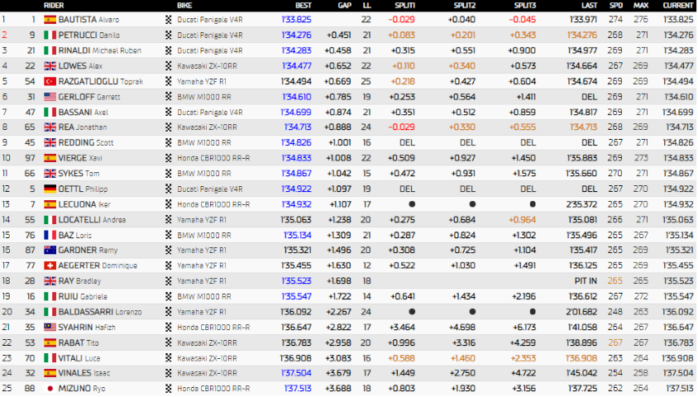
Task: Click max speed 276 for BAUTISTA
Action: coord(641,20)
